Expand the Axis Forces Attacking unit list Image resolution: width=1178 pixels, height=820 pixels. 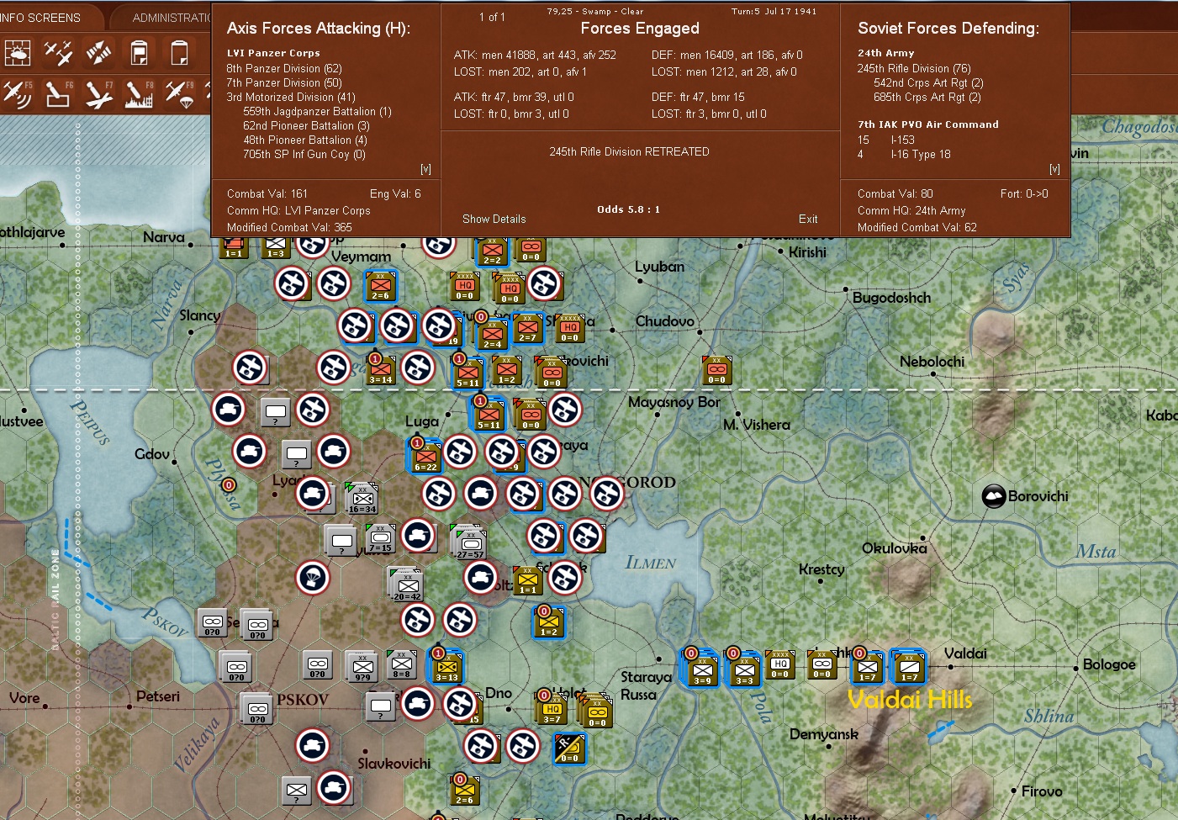pyautogui.click(x=425, y=169)
